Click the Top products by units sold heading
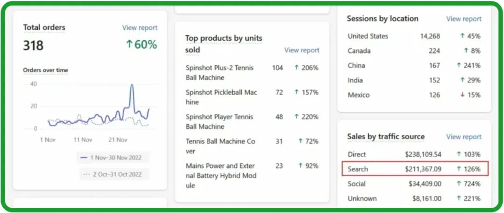Image resolution: width=504 pixels, height=213 pixels. 224,44
